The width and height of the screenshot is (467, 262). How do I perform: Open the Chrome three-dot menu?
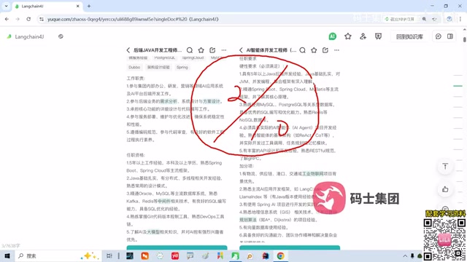[460, 19]
